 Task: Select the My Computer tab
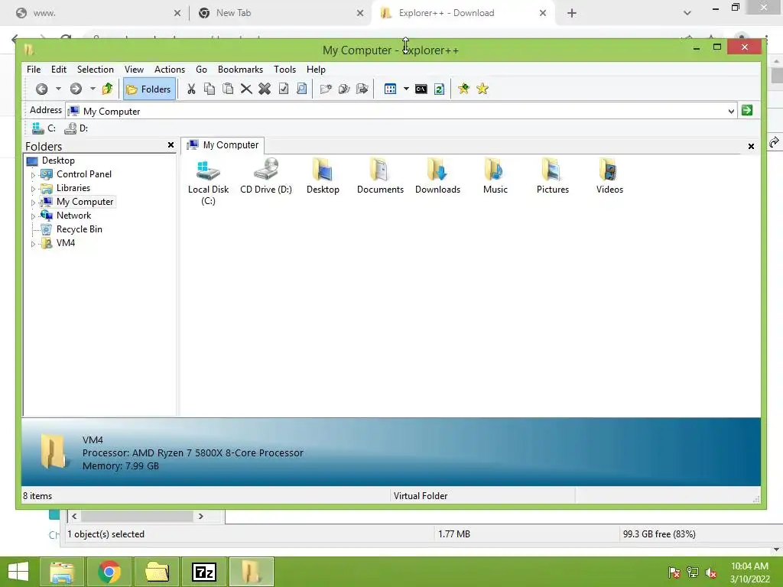223,144
